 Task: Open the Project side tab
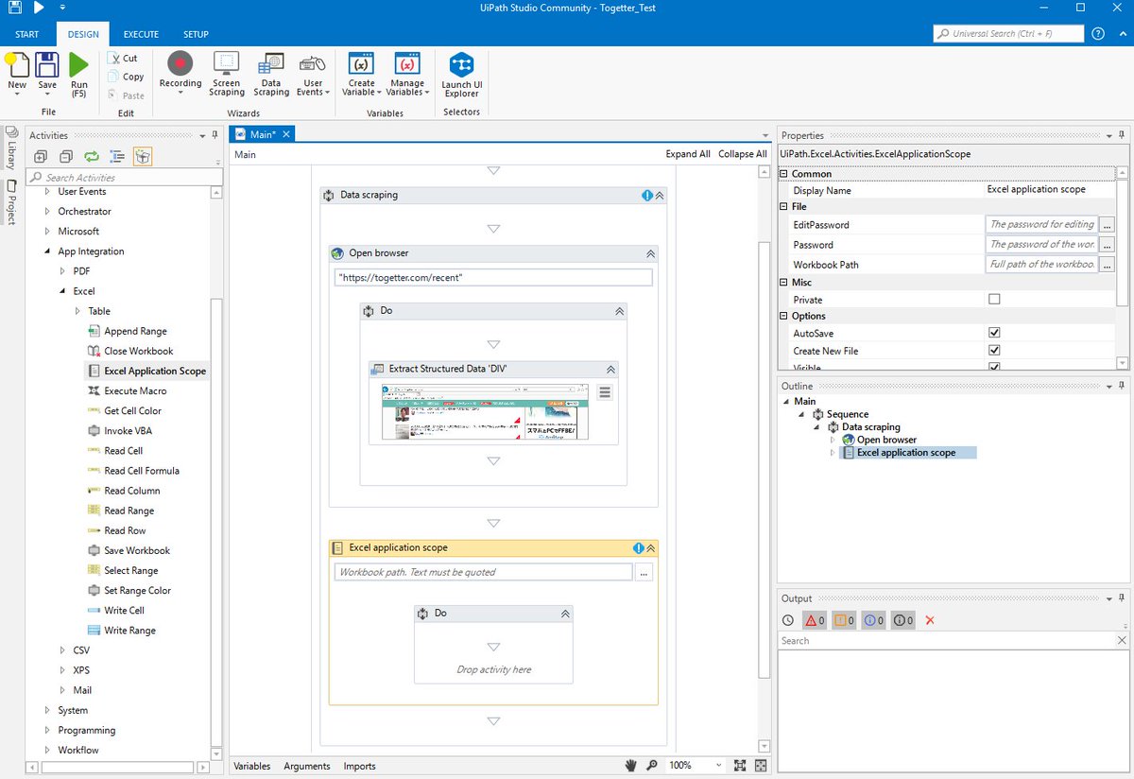tap(10, 202)
